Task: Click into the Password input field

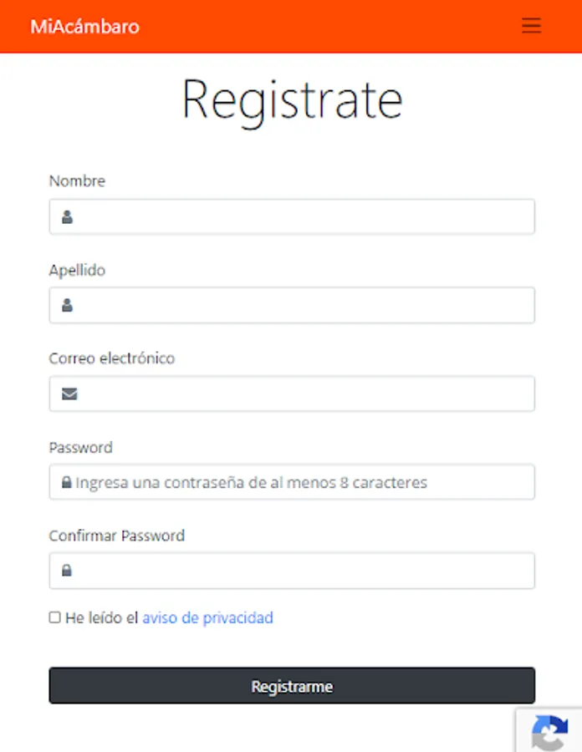Action: tap(301, 483)
